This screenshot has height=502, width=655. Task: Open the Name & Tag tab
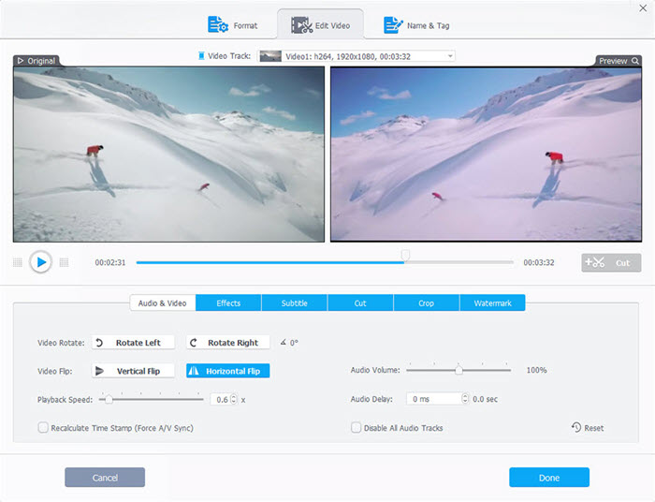click(x=417, y=25)
